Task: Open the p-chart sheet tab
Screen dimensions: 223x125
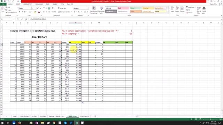Action: click(x=34, y=116)
